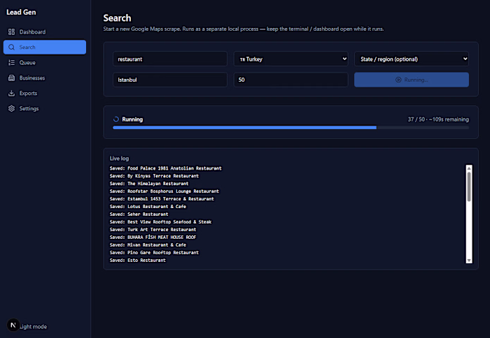Open the Turkey country dropdown
Screen dimensions: 490x338
[290, 59]
